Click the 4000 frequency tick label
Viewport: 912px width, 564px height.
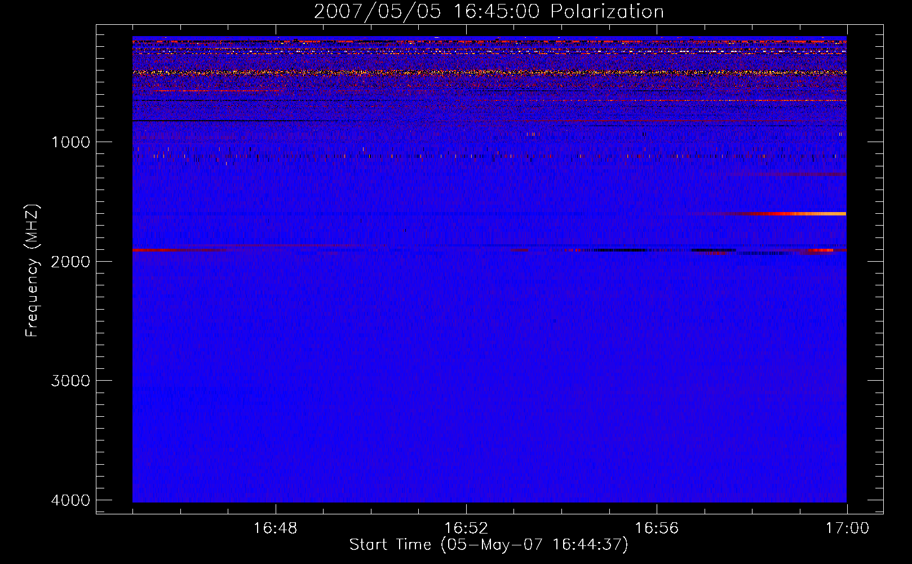tap(70, 500)
